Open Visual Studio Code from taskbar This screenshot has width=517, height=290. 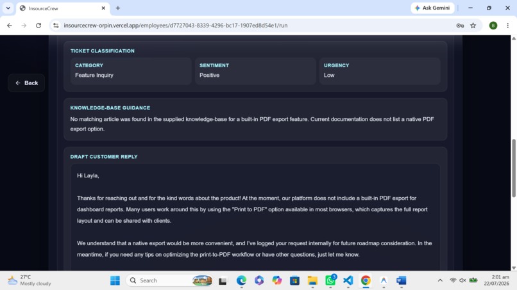(348, 280)
